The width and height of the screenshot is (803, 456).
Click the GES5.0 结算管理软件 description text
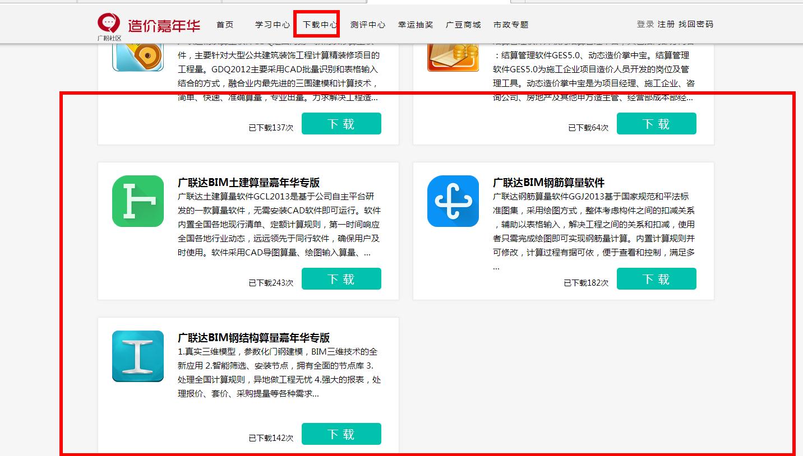(594, 73)
